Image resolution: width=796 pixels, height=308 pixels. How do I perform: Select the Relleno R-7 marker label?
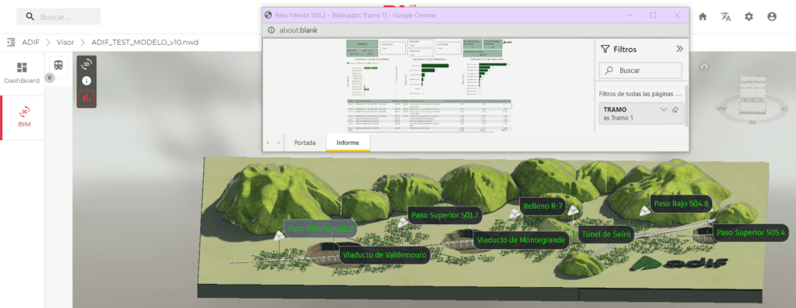point(543,206)
